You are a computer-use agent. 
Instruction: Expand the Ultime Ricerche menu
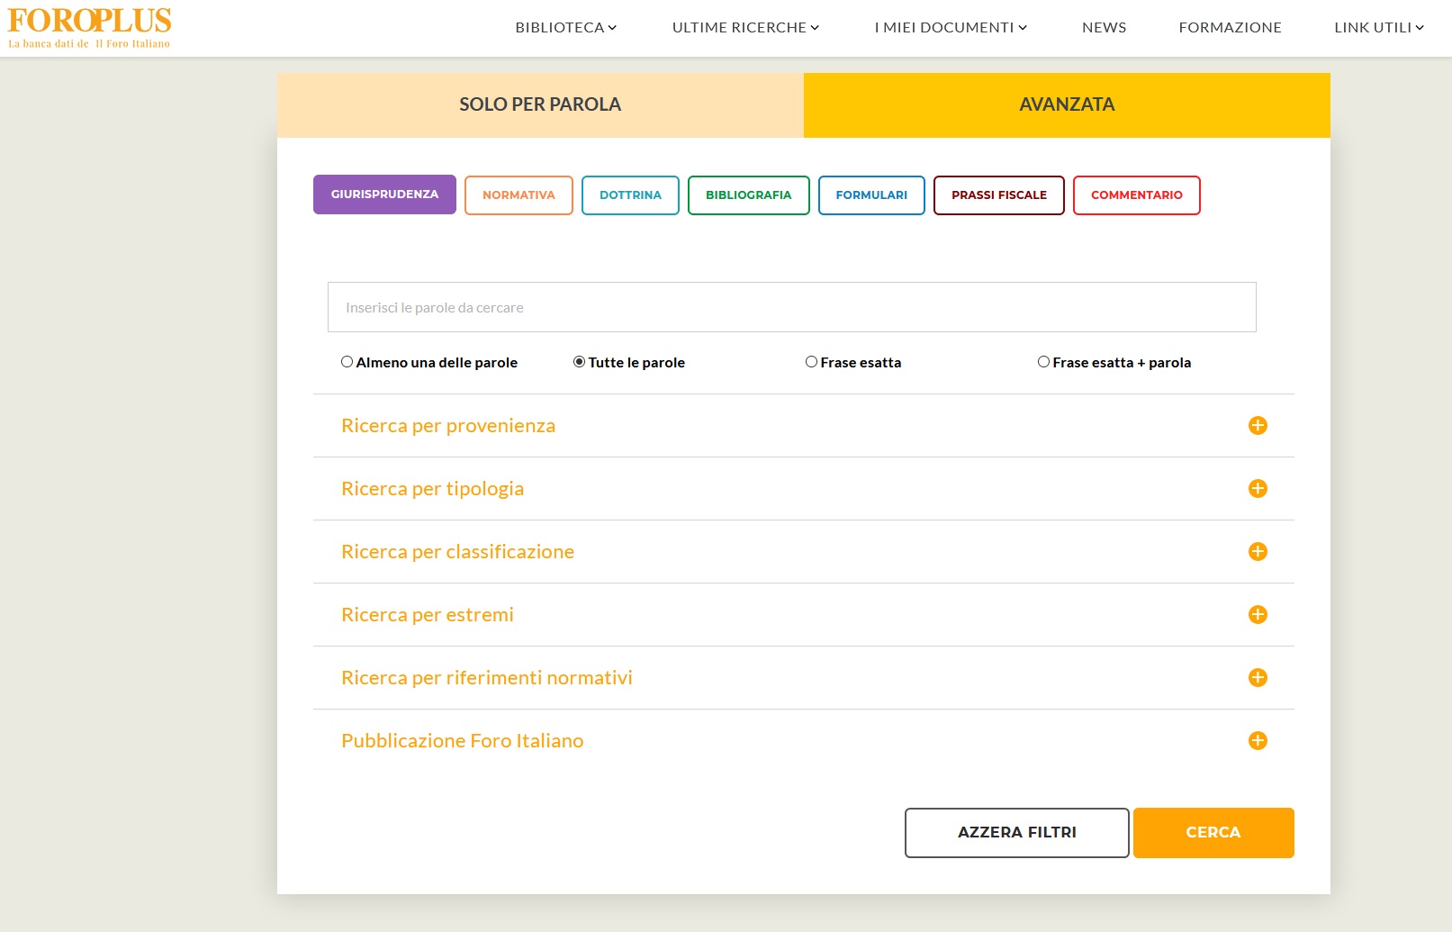pos(745,28)
